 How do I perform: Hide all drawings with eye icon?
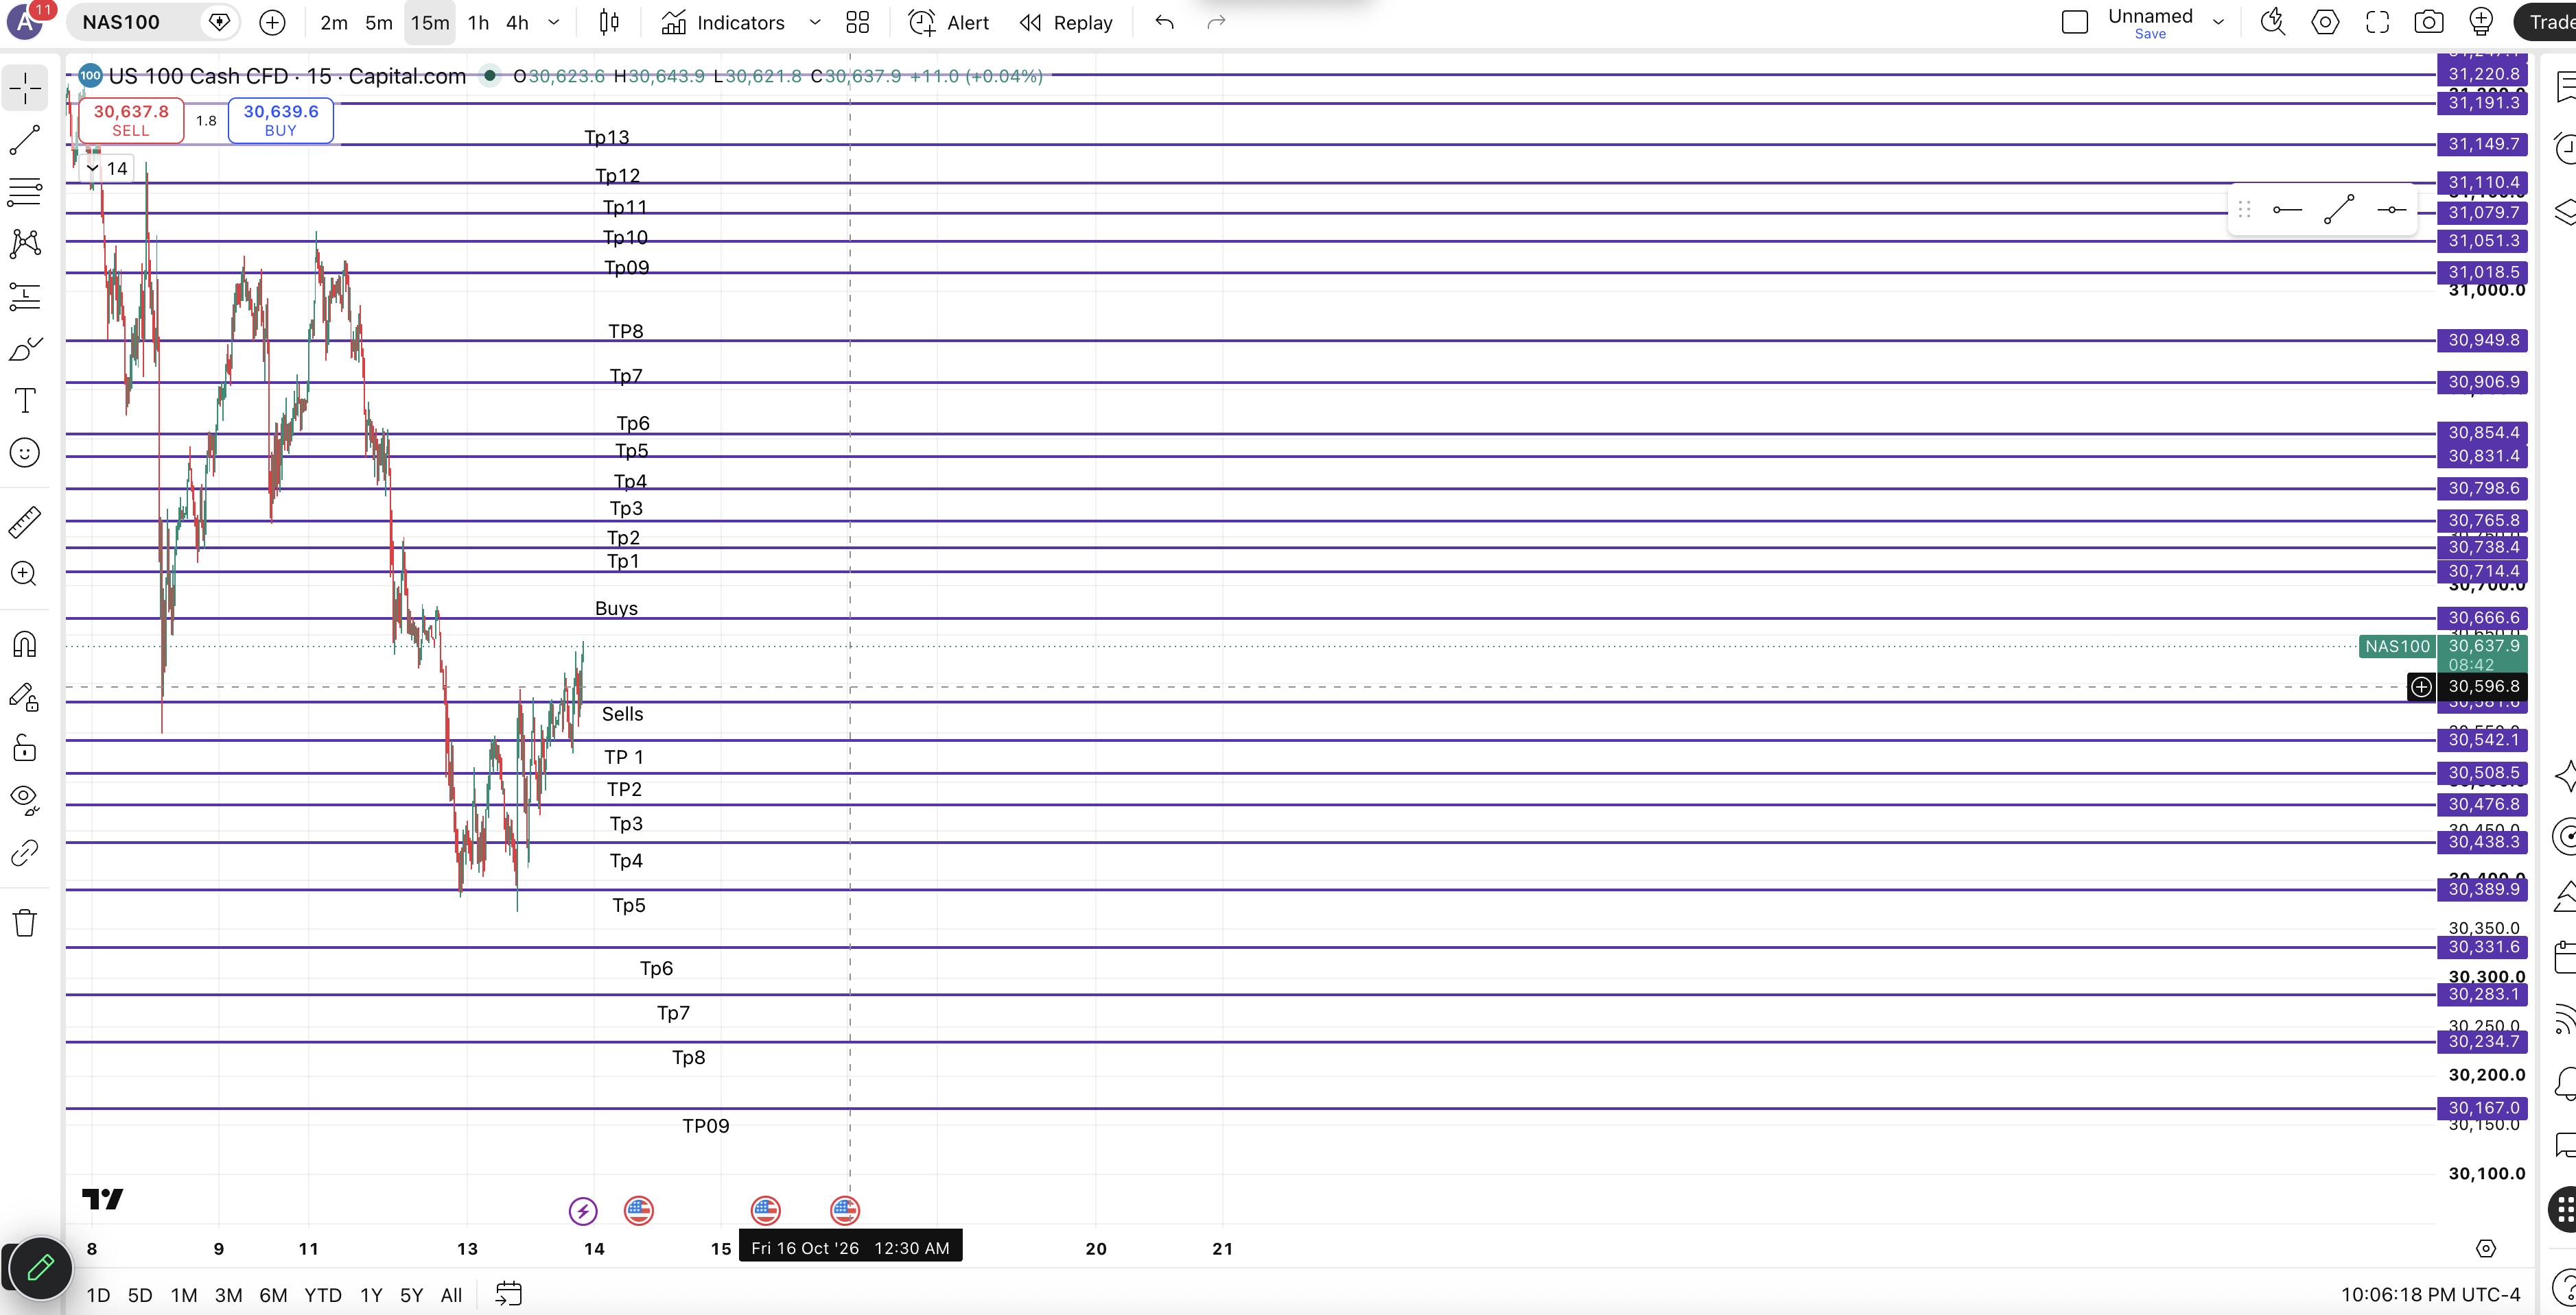pos(25,799)
